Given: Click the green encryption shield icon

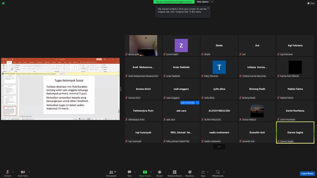Looking at the screenshot, I should click(3, 3).
